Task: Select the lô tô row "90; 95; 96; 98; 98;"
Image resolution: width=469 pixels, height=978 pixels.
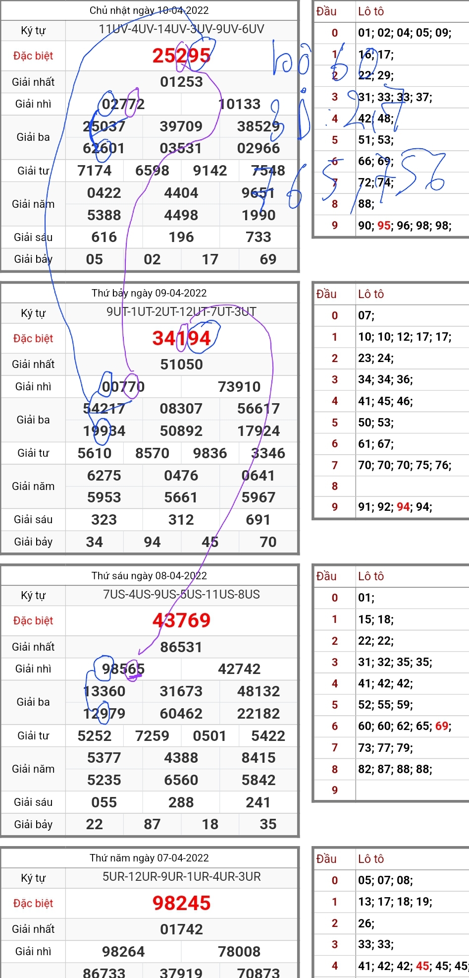Action: click(405, 226)
